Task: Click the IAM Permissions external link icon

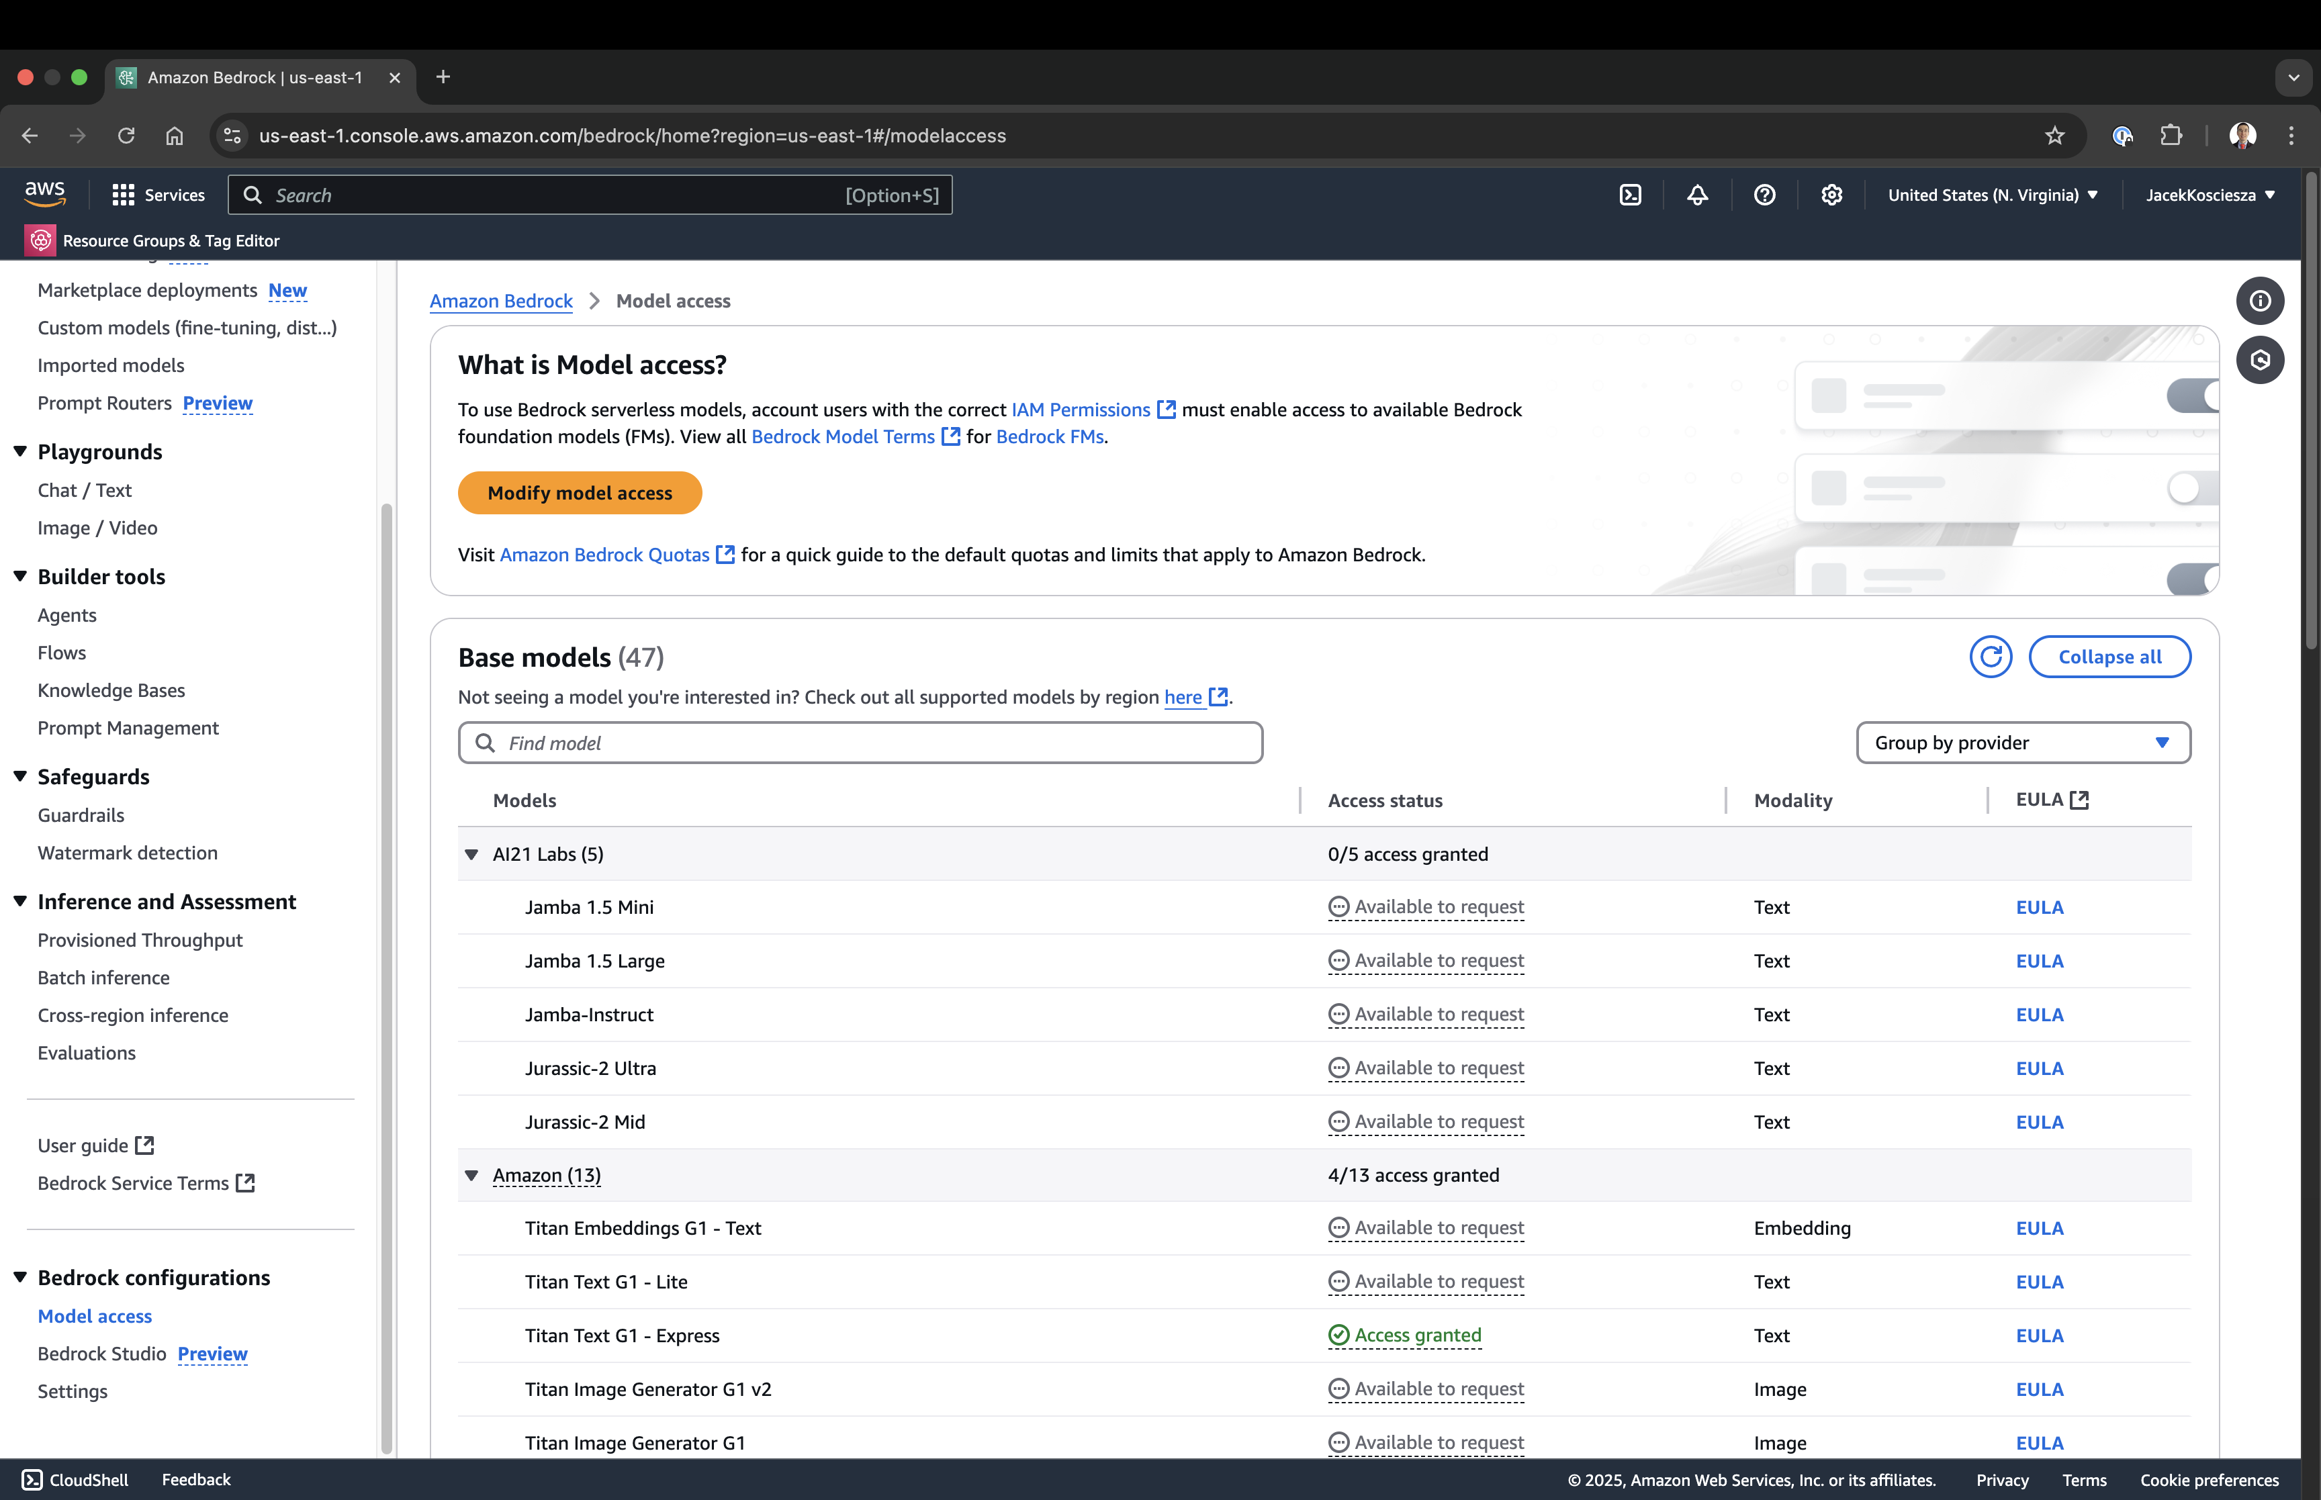Action: pos(1166,410)
